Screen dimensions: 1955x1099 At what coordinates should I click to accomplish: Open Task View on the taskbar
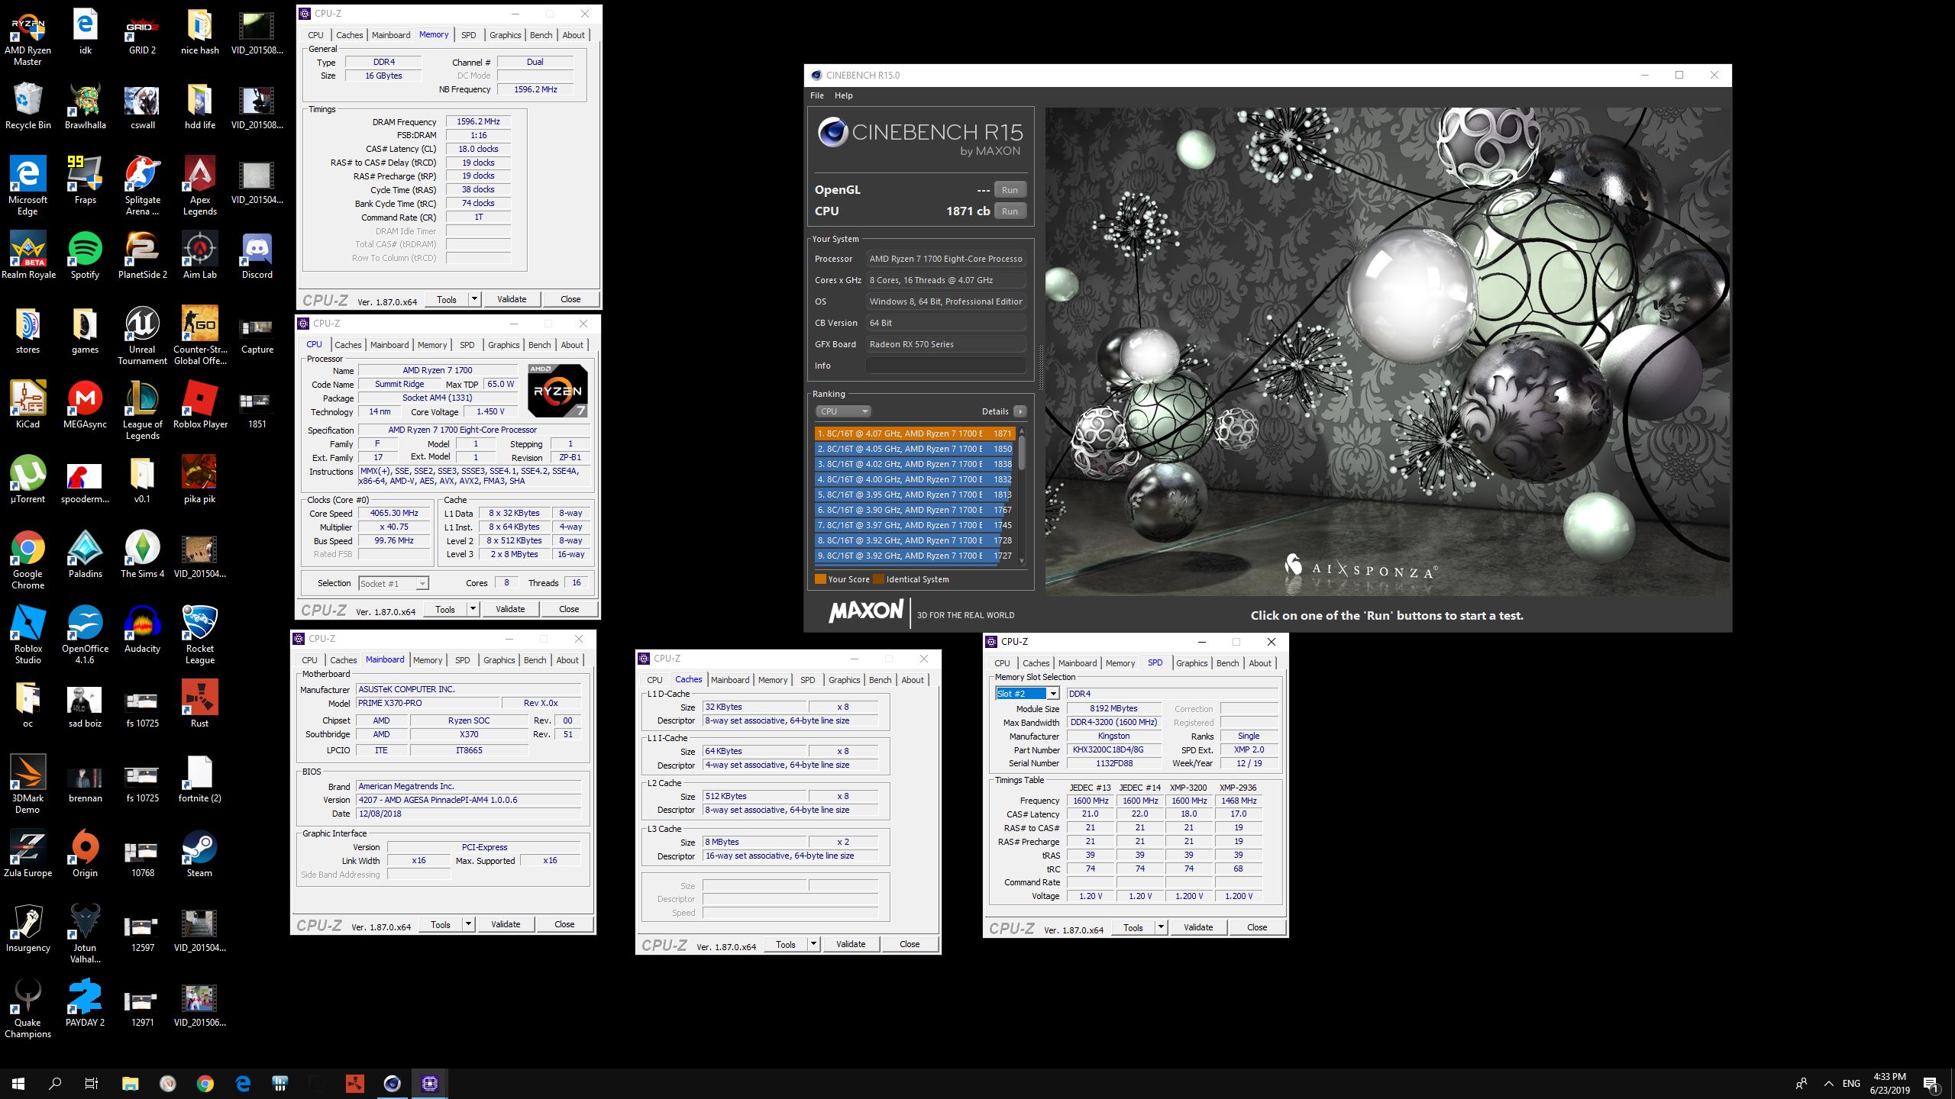pyautogui.click(x=92, y=1083)
